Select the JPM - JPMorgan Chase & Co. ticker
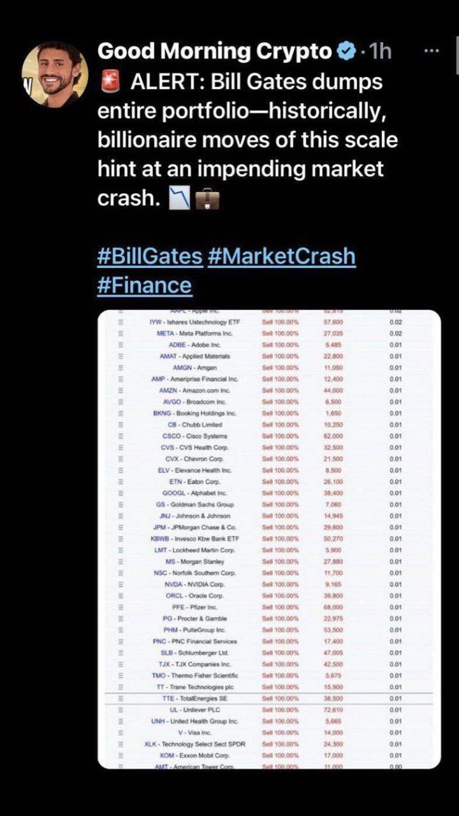459x816 pixels. (195, 527)
